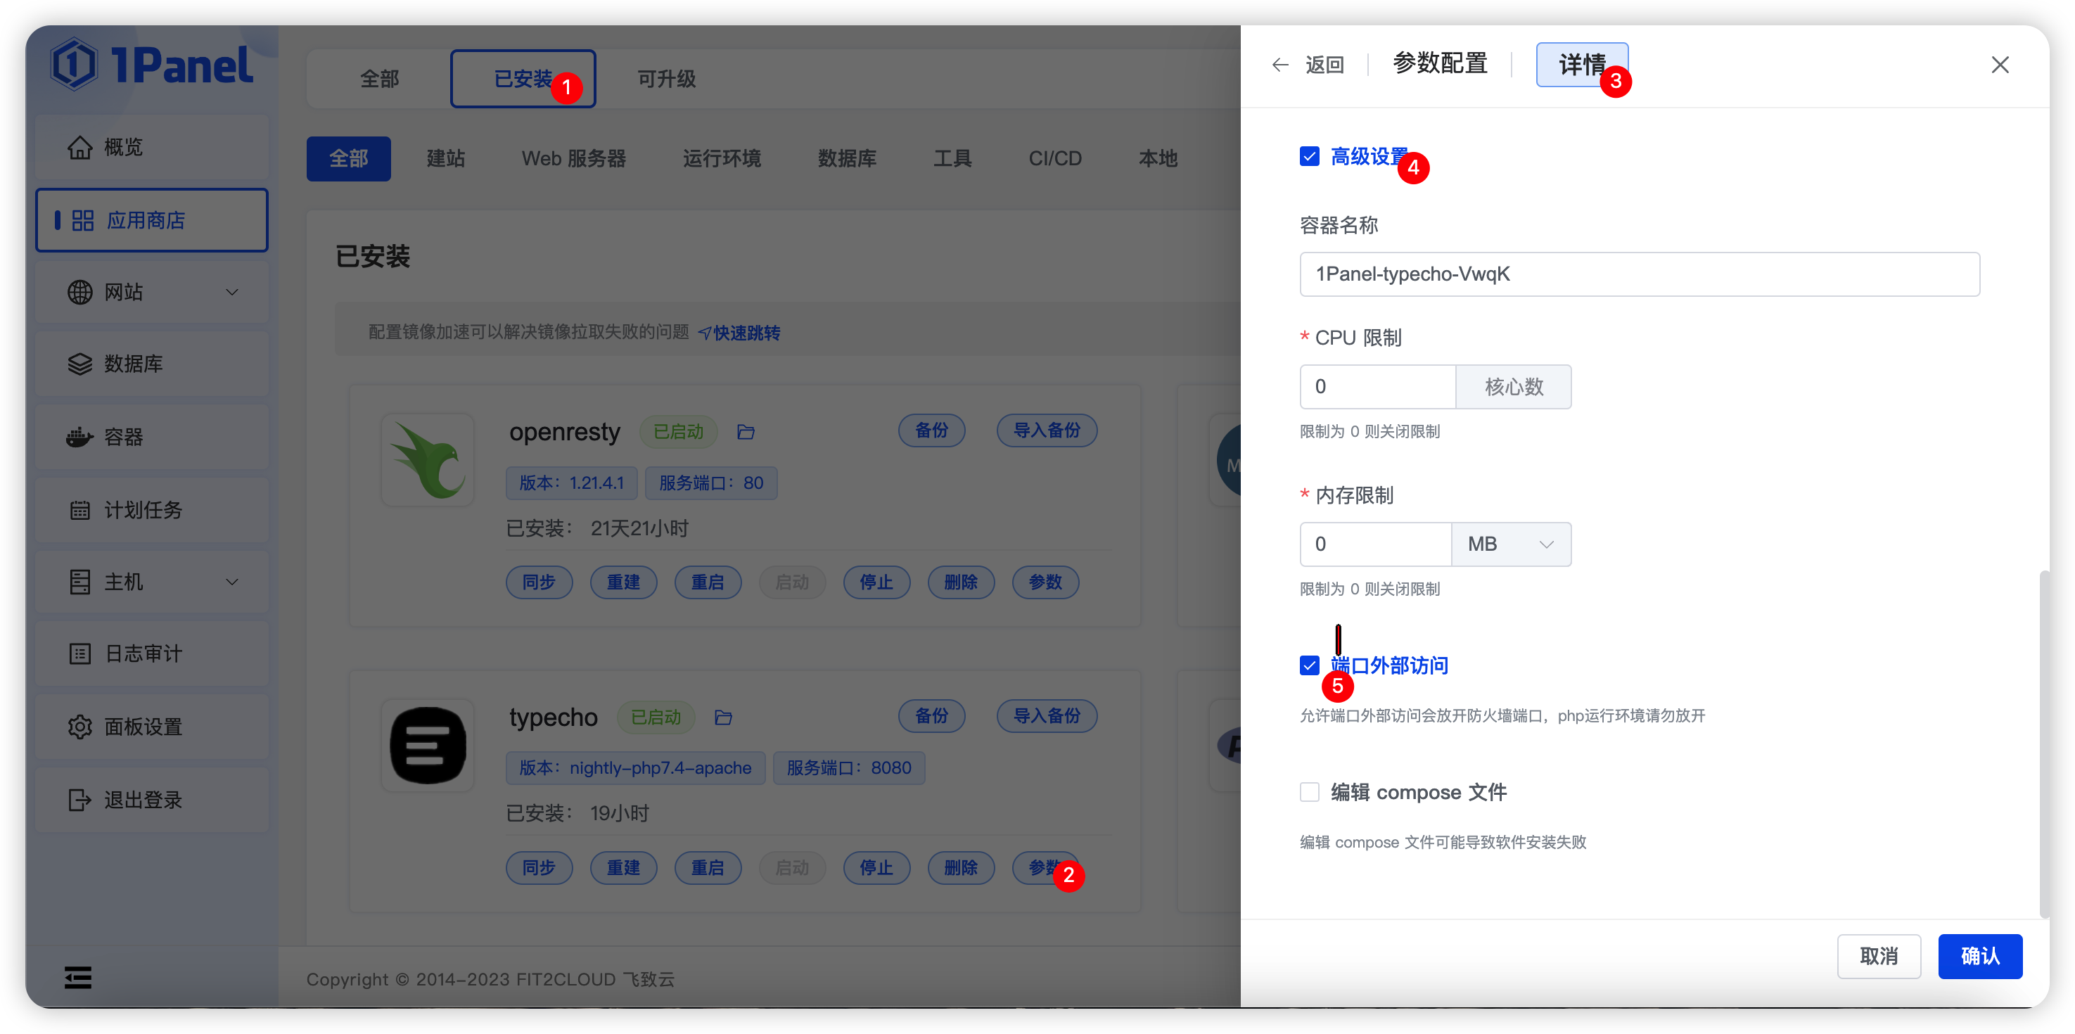Image resolution: width=2075 pixels, height=1034 pixels.
Task: Click the back arrow icon beside 返回
Action: coord(1280,65)
